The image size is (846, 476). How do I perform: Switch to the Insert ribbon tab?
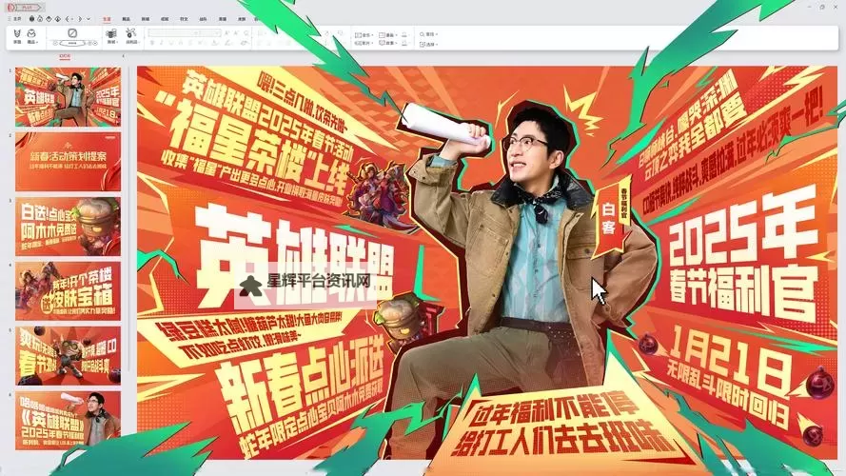click(x=126, y=19)
